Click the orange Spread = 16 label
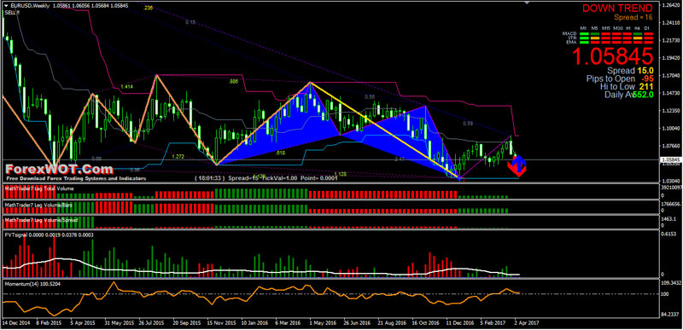683x330 pixels. pos(633,17)
